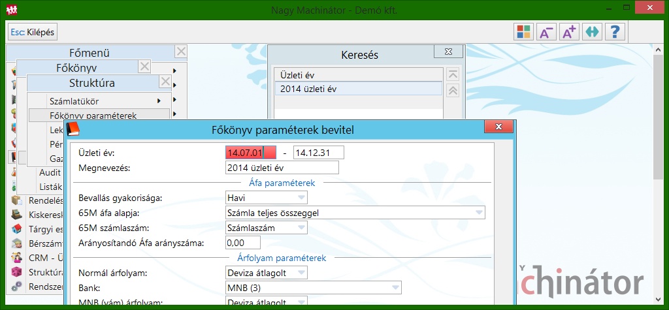Screen dimensions: 669x310
Task: Click the Főkönyv panel title
Action: point(76,67)
